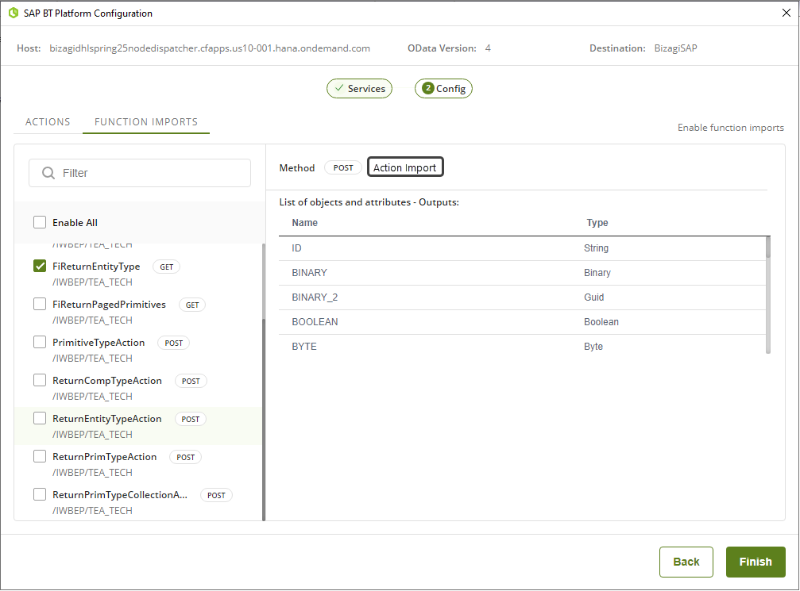Toggle the Enable All checkbox
The width and height of the screenshot is (800, 591).
(x=40, y=223)
